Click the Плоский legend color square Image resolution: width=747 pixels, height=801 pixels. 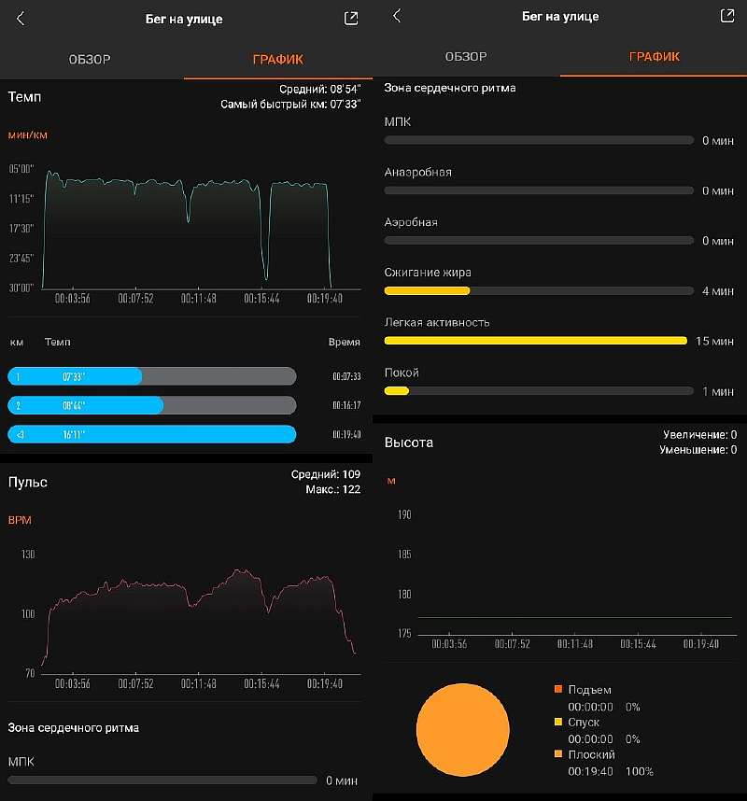tap(558, 754)
